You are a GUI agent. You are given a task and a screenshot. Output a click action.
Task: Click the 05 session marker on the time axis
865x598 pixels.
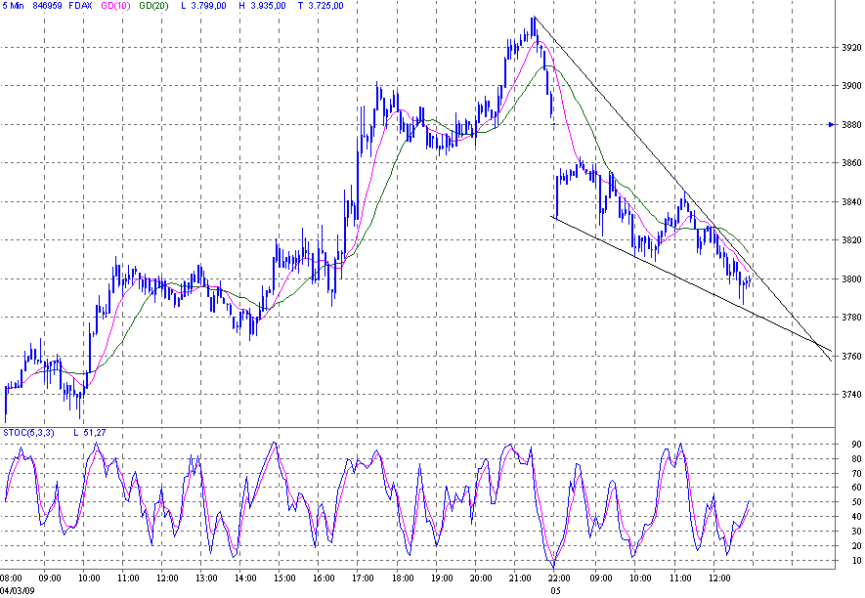pos(557,590)
